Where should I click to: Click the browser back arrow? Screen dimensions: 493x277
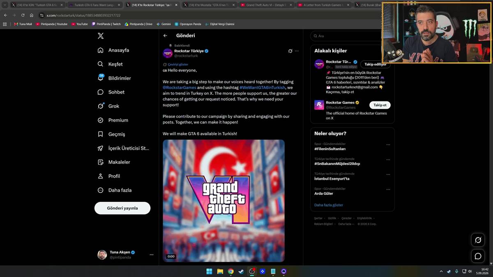(5, 15)
